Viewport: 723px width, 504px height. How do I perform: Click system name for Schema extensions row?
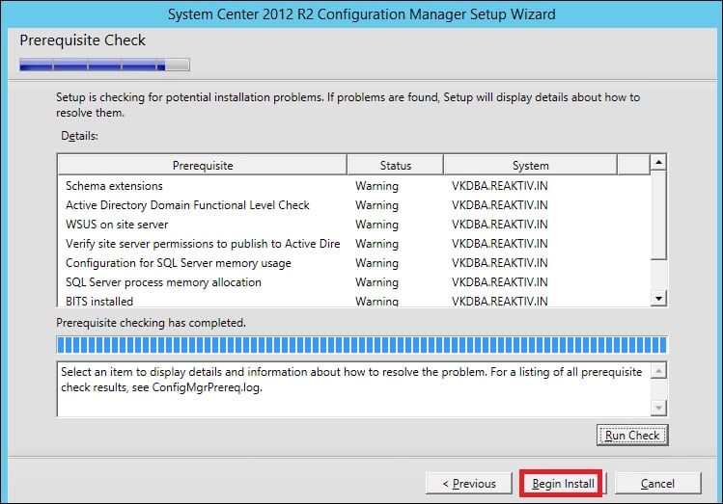coord(500,186)
